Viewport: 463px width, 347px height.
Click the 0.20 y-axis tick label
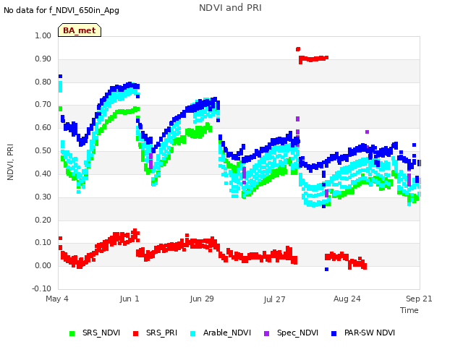(43, 220)
